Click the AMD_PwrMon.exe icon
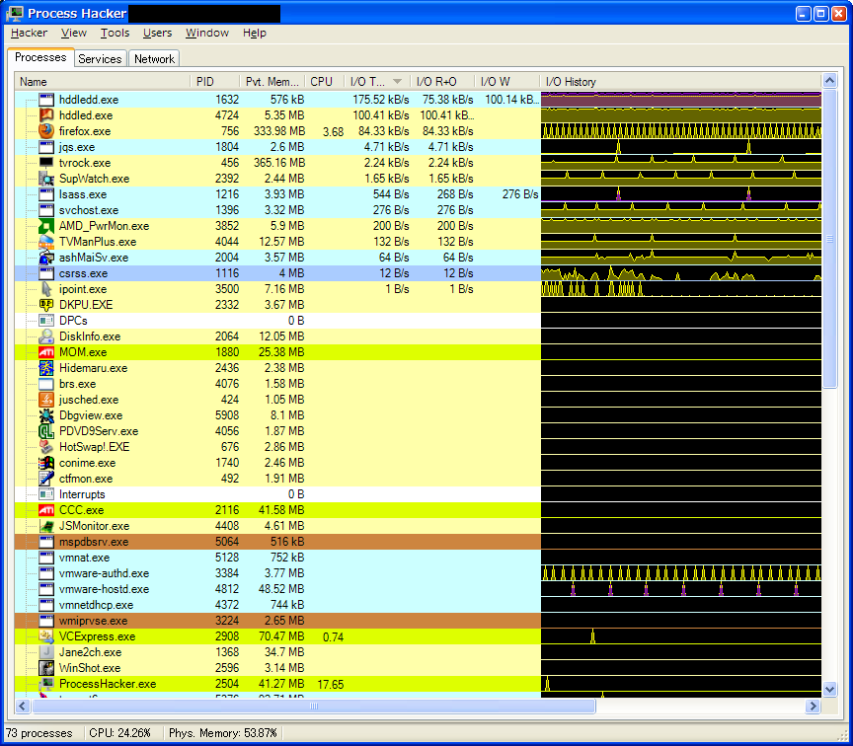Image resolution: width=853 pixels, height=746 pixels. click(46, 226)
